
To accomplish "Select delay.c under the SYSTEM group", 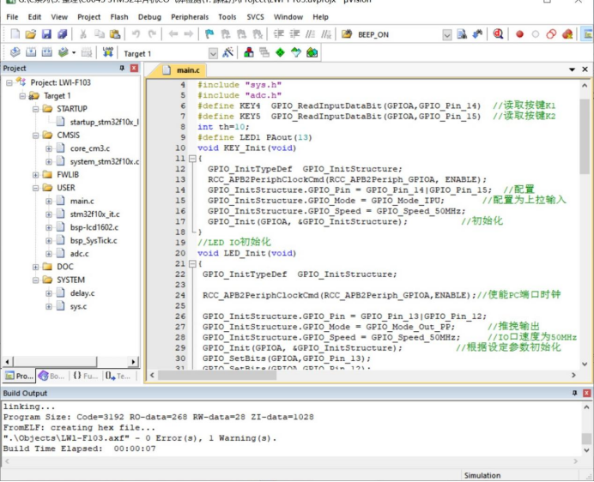I will 82,293.
